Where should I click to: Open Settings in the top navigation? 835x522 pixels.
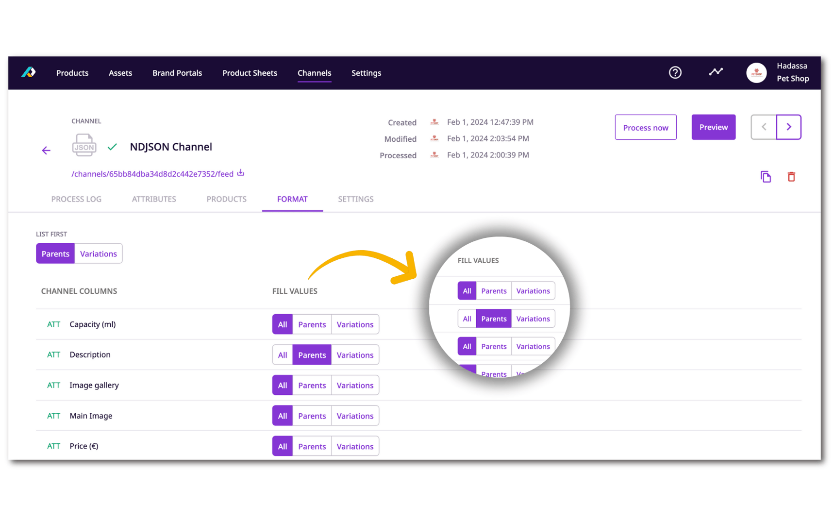[366, 73]
